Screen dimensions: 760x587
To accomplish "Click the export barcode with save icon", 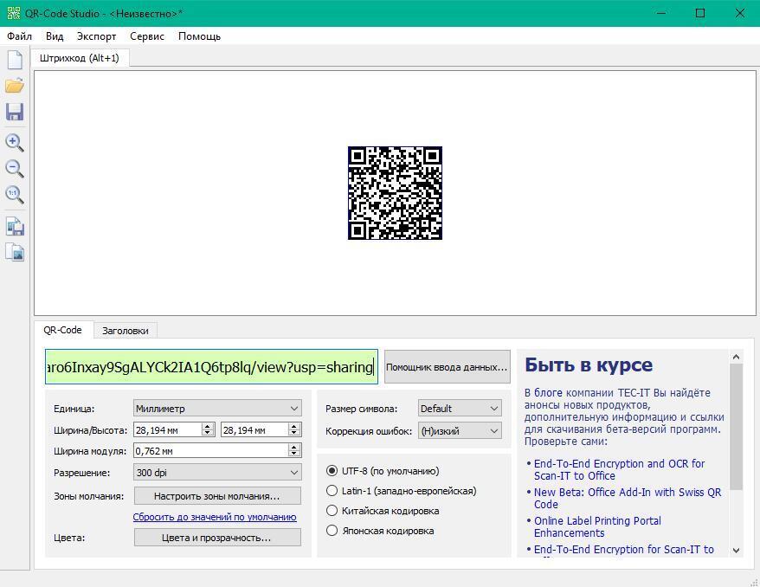I will [x=15, y=227].
